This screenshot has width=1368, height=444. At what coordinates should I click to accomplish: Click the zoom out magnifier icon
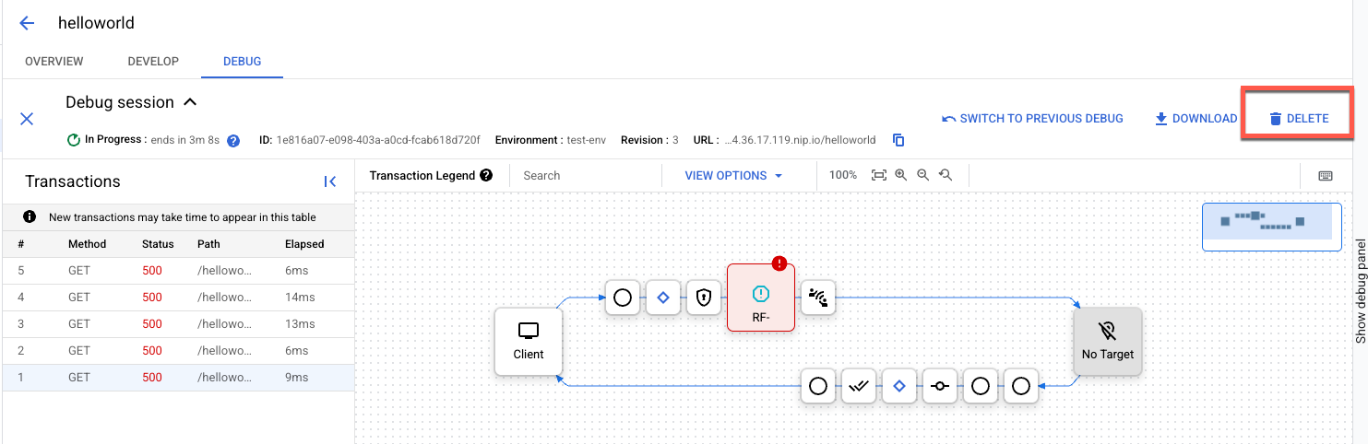(922, 175)
